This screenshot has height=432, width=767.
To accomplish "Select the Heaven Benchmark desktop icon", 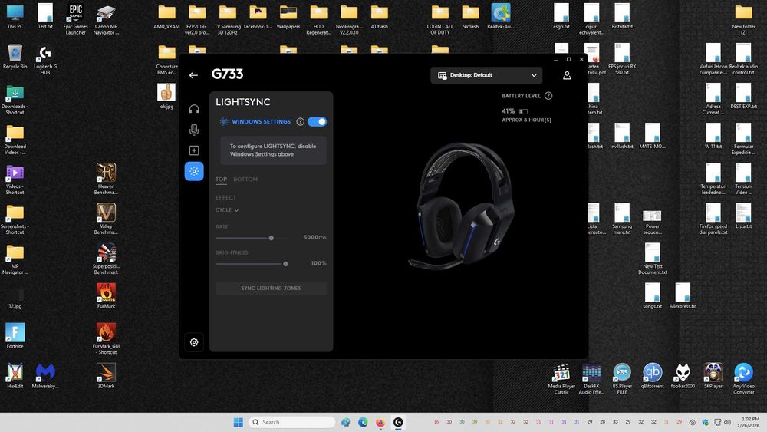I will (x=106, y=179).
